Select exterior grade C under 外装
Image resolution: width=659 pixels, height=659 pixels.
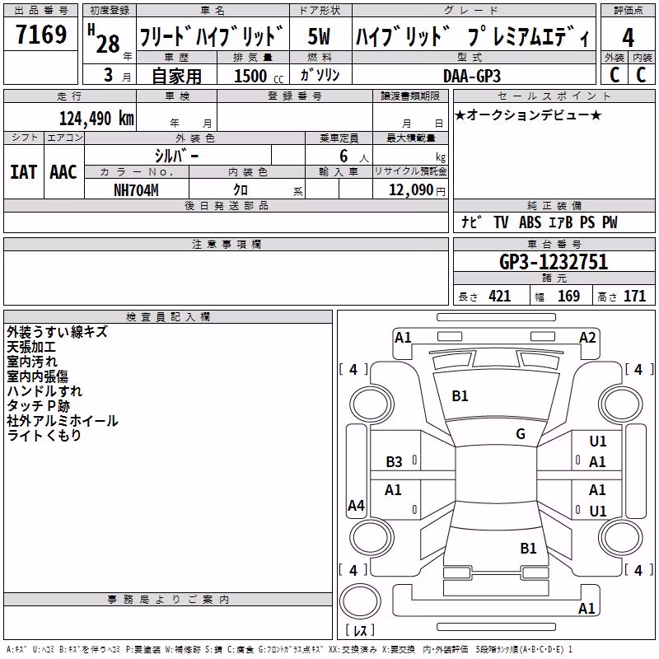coord(615,75)
